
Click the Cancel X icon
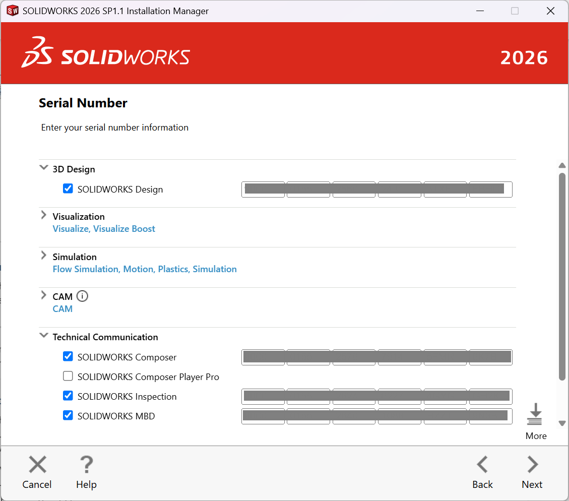click(x=37, y=464)
